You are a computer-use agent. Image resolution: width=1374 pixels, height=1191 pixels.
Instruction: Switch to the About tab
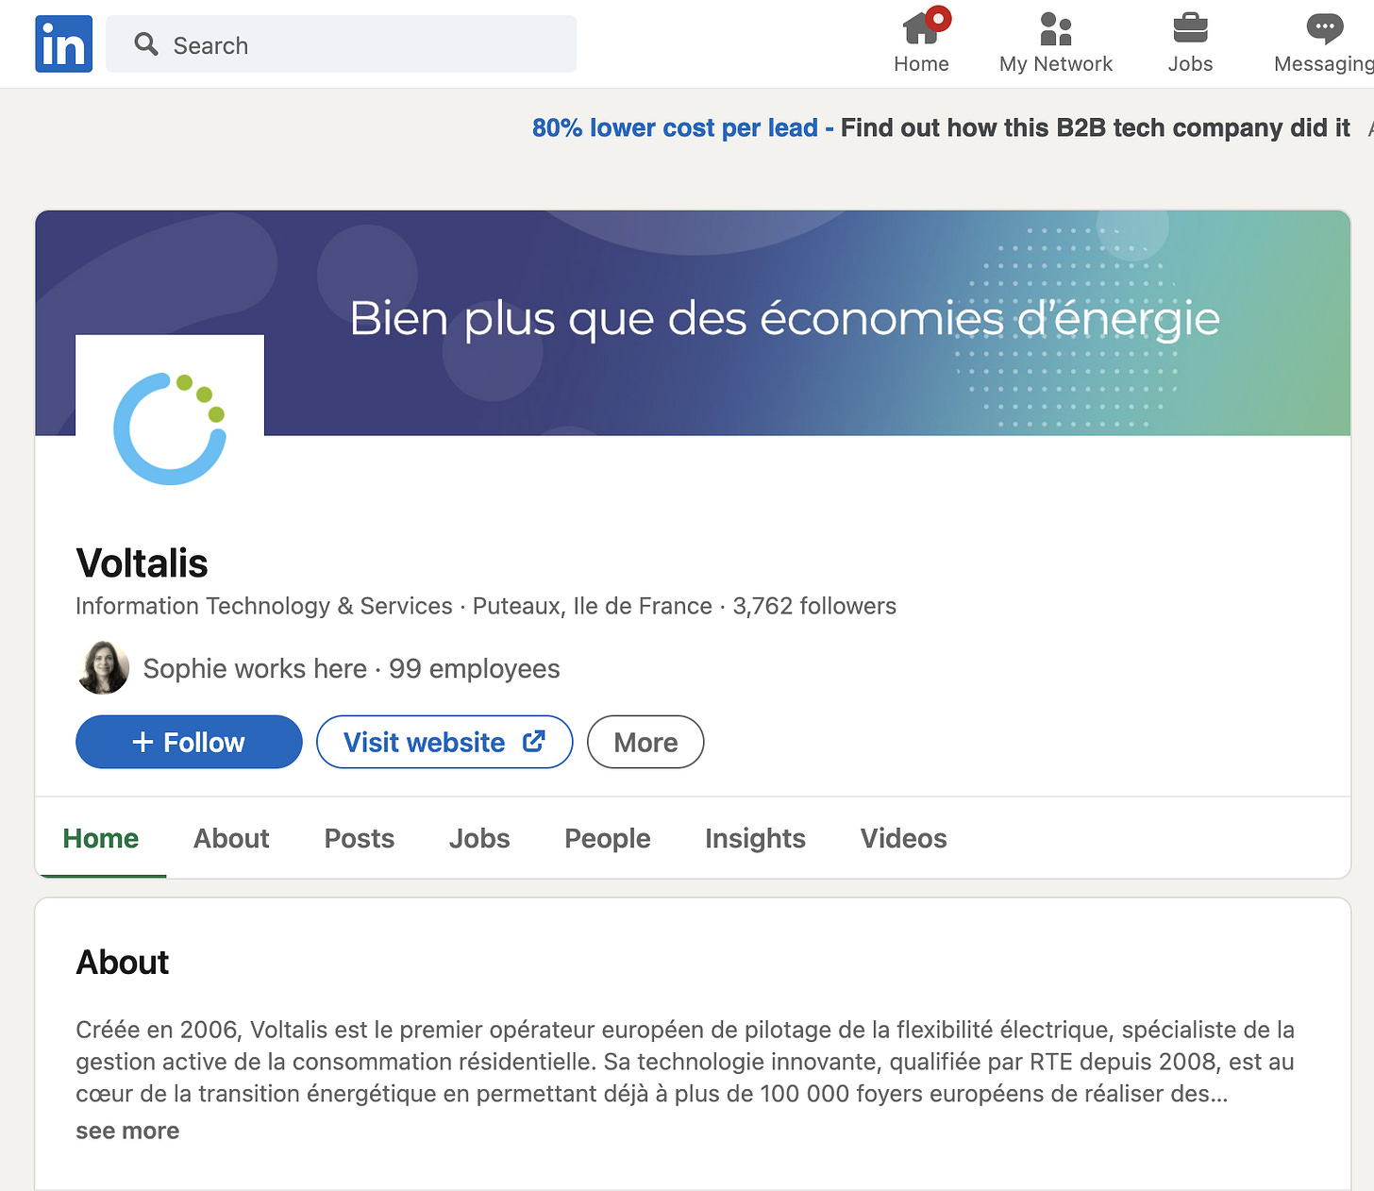click(231, 838)
